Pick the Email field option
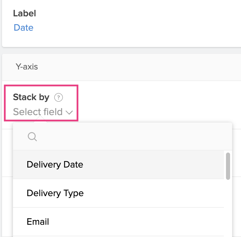The image size is (241, 237). pyautogui.click(x=38, y=222)
